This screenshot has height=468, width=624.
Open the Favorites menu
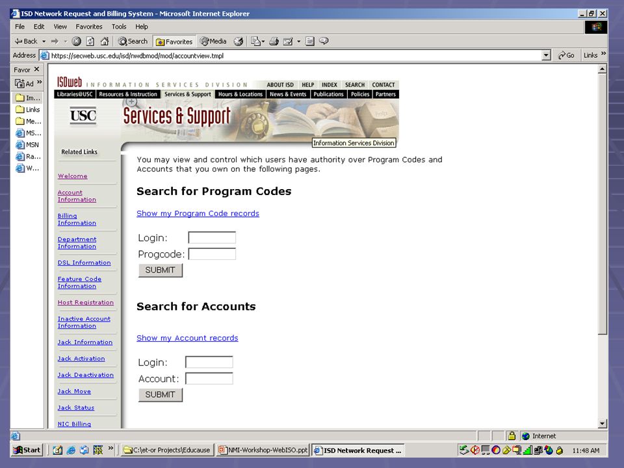click(x=89, y=27)
